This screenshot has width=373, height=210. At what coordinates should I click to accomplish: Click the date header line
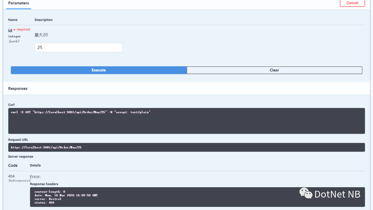(66, 195)
